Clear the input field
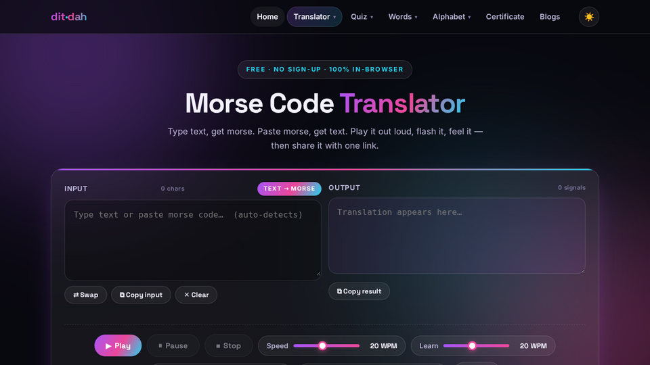The width and height of the screenshot is (650, 365). (x=196, y=295)
